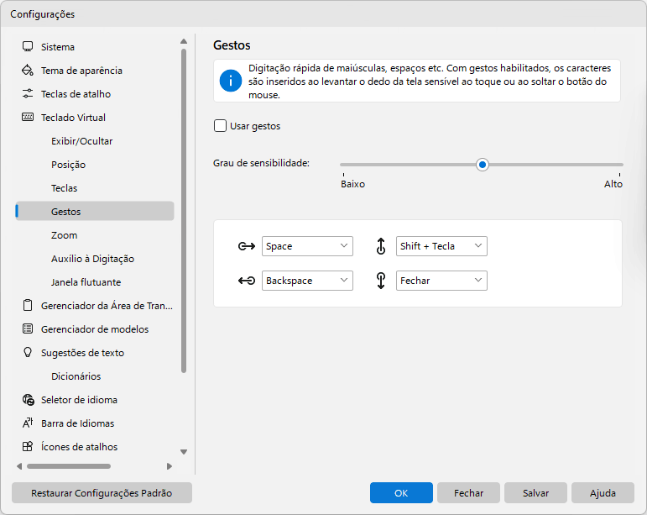
Task: Click the Alto slider label
Action: (613, 184)
